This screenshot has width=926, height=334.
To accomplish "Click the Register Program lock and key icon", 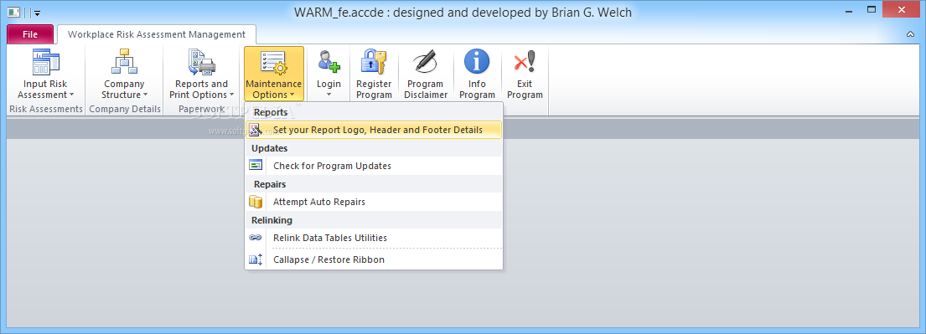I will pos(374,62).
